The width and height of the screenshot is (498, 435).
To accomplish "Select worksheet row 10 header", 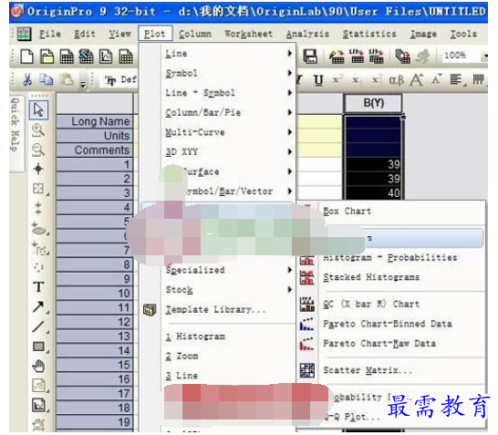I will pyautogui.click(x=95, y=293).
